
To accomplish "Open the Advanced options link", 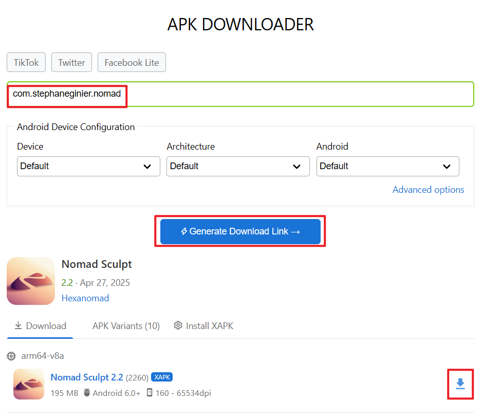I will pyautogui.click(x=428, y=190).
